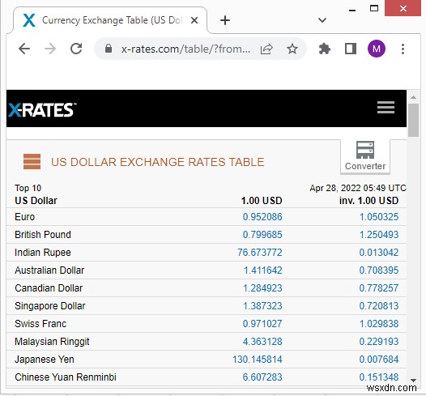Click the X-RATES logo
Image resolution: width=426 pixels, height=396 pixels.
tap(42, 109)
